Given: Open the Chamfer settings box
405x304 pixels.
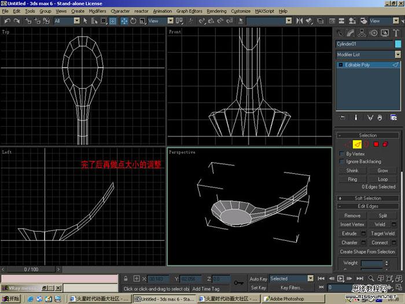Looking at the screenshot, I should 363,243.
